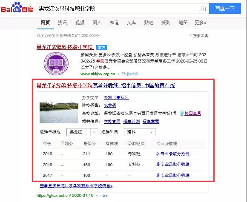Switch to the 采购 tab
Image resolution: width=247 pixels, height=202 pixels.
(166, 23)
